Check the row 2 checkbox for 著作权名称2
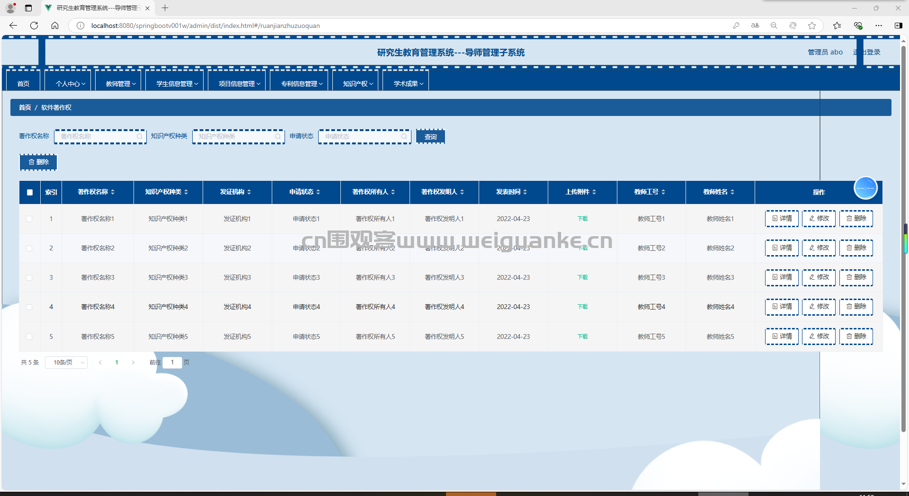 (29, 248)
